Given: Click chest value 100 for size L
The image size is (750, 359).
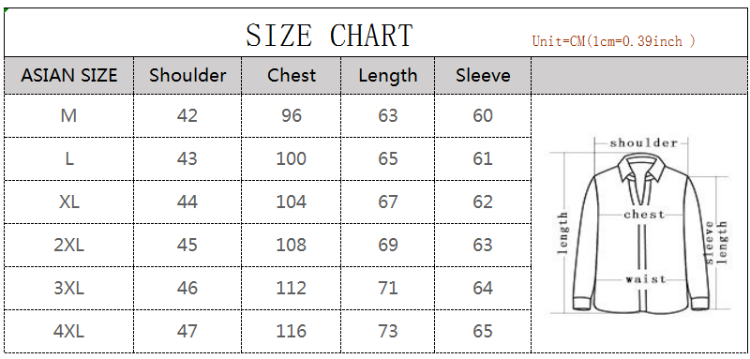Looking at the screenshot, I should [x=292, y=158].
